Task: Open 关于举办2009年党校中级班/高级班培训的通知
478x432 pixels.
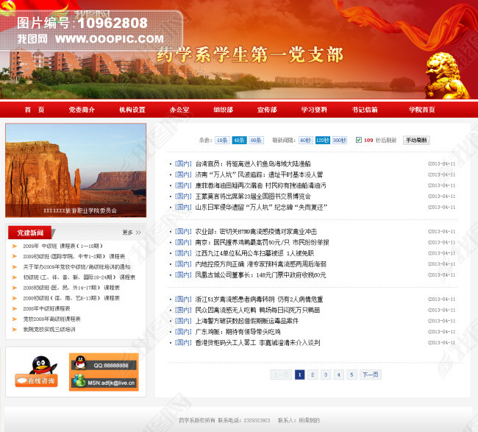Action: (x=76, y=266)
